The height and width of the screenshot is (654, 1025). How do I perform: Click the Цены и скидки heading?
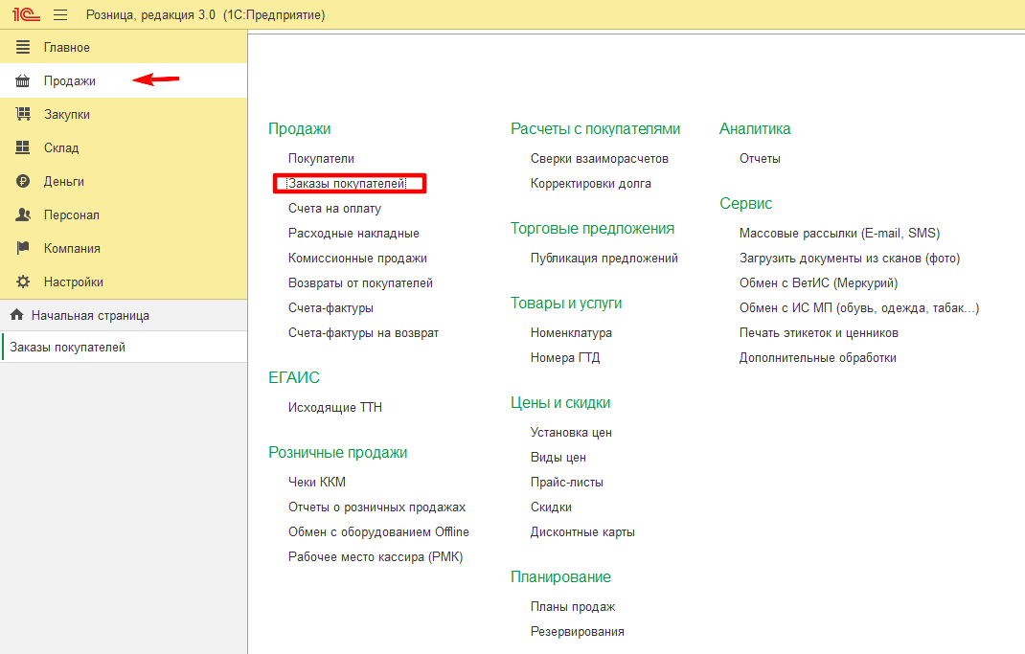[x=560, y=402]
